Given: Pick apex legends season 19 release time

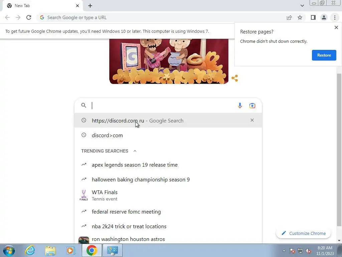Looking at the screenshot, I should click(x=168, y=165).
